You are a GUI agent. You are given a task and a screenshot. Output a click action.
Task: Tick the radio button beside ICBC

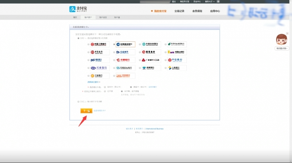point(88,44)
